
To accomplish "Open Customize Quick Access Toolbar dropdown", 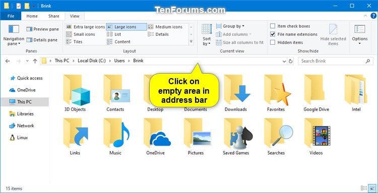I will 34,6.
